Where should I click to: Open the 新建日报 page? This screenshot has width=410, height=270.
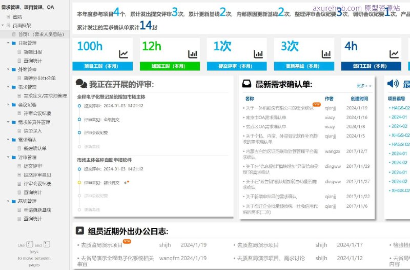pyautogui.click(x=33, y=52)
